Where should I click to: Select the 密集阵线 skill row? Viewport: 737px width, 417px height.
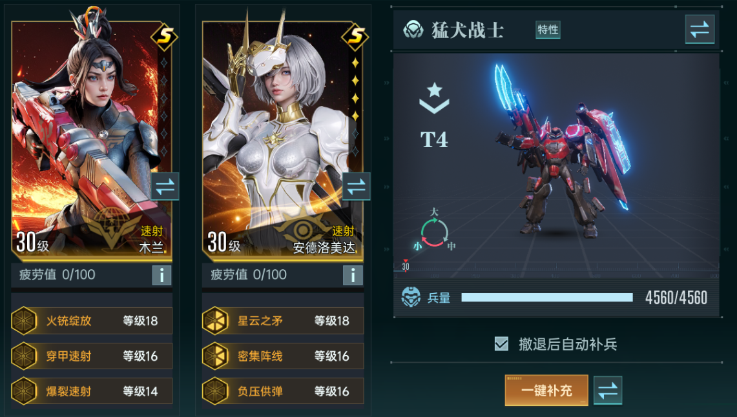[283, 356]
